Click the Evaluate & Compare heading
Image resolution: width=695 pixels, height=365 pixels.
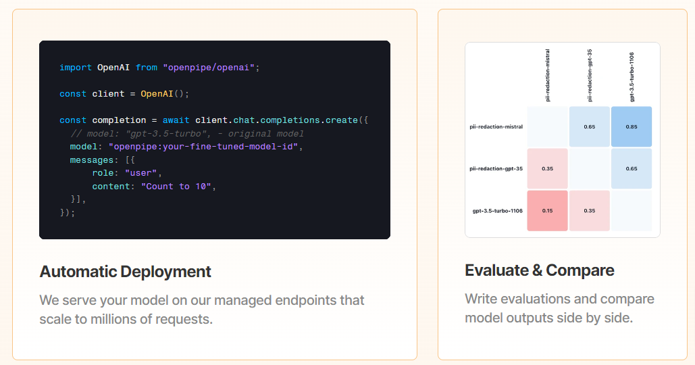coord(540,270)
